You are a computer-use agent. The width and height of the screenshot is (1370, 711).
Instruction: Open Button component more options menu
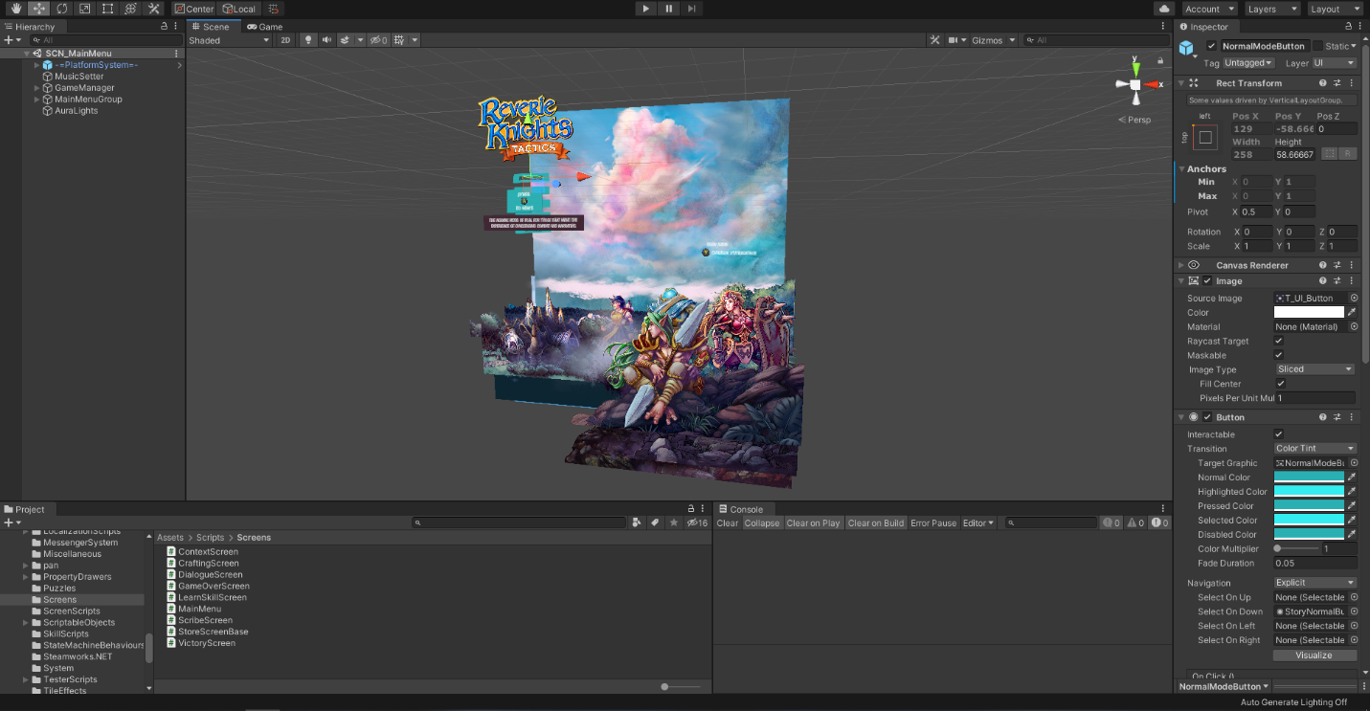1352,417
